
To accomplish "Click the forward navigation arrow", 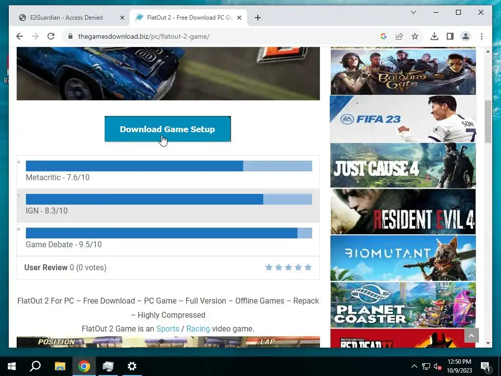I will (35, 36).
